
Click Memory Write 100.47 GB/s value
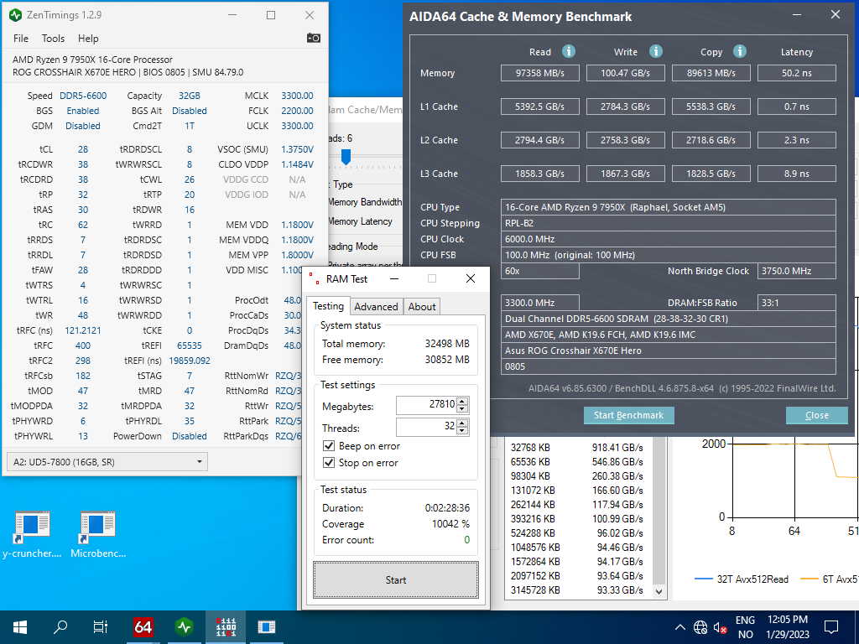[625, 73]
